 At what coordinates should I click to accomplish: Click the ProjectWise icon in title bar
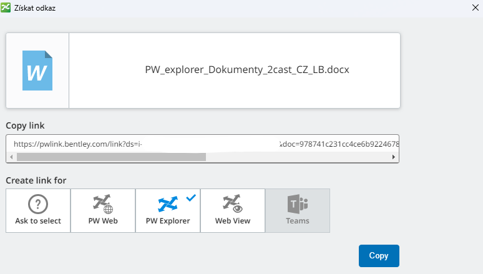tap(7, 8)
